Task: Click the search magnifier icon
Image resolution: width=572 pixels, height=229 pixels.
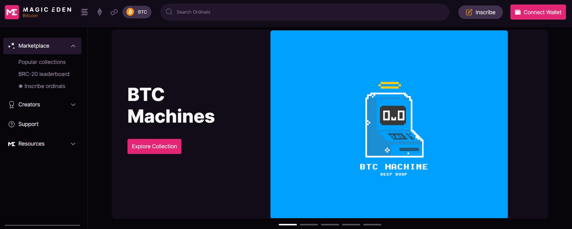Action: pos(169,12)
